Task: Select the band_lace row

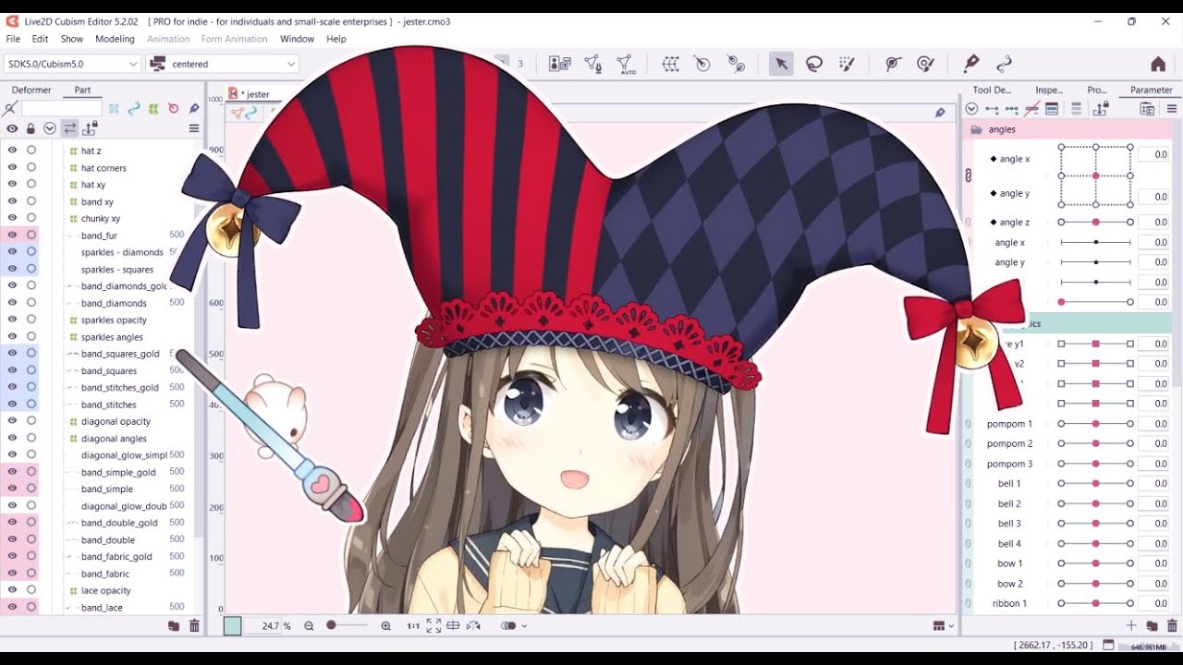Action: pos(102,607)
